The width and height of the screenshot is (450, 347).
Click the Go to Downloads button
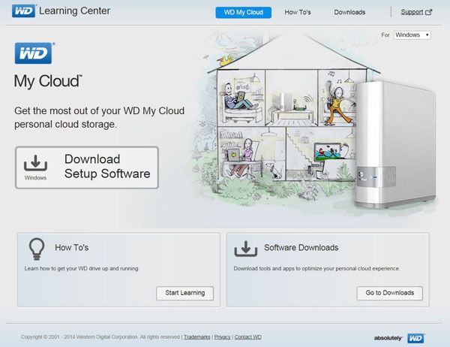[x=390, y=293]
